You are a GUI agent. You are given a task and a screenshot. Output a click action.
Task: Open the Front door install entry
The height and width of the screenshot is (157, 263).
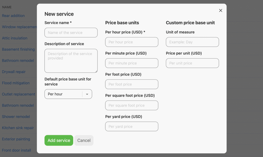(x=16, y=150)
